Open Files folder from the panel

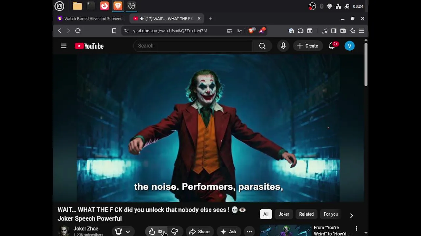[x=77, y=6]
